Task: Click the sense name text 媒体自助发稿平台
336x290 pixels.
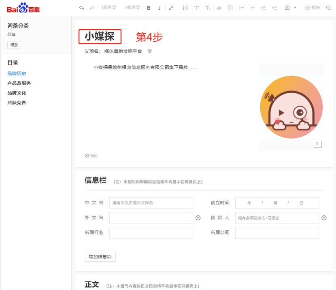Action: [x=123, y=51]
